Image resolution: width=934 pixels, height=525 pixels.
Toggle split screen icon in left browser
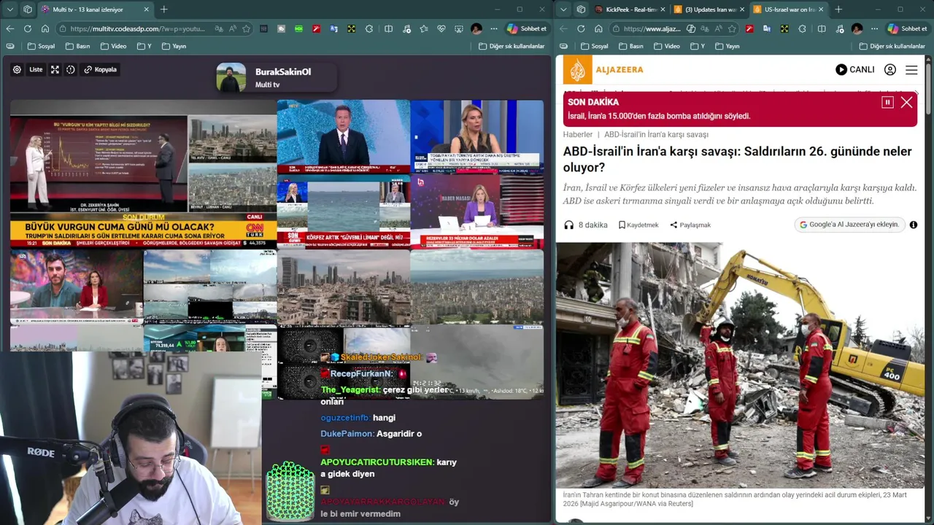click(389, 28)
